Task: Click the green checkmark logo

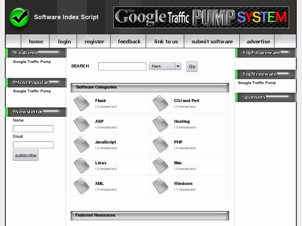Action: click(19, 17)
